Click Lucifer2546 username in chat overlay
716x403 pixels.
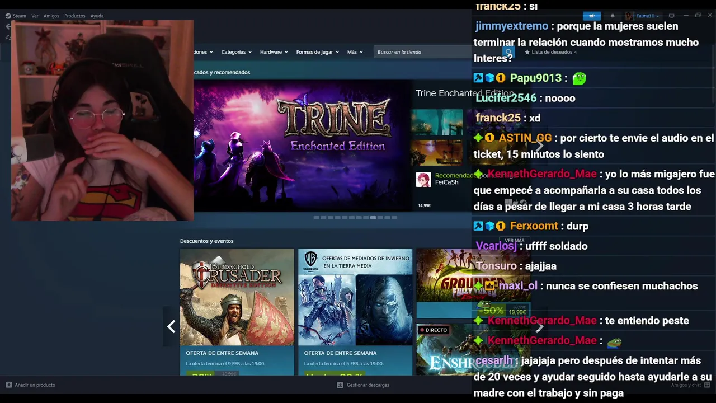pyautogui.click(x=506, y=98)
